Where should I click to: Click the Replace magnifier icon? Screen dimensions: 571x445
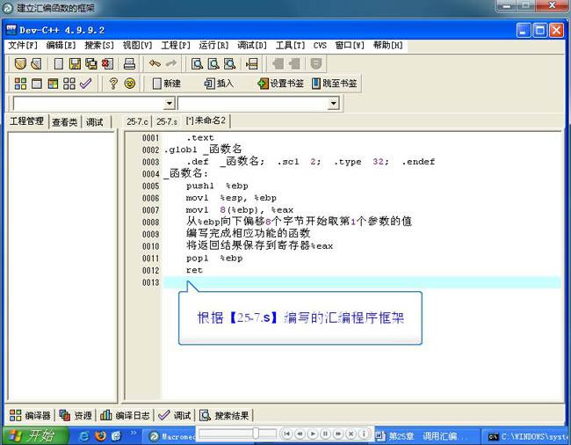point(213,64)
